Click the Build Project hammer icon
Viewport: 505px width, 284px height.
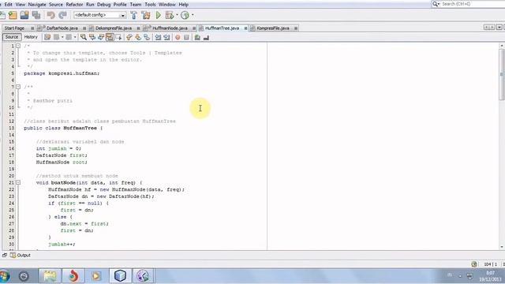[133, 15]
